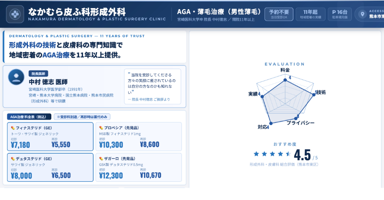Click the doctor avatar icon

17,77
